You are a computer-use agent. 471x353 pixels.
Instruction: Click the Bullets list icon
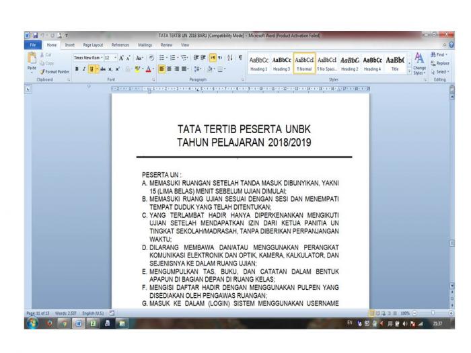click(x=163, y=58)
